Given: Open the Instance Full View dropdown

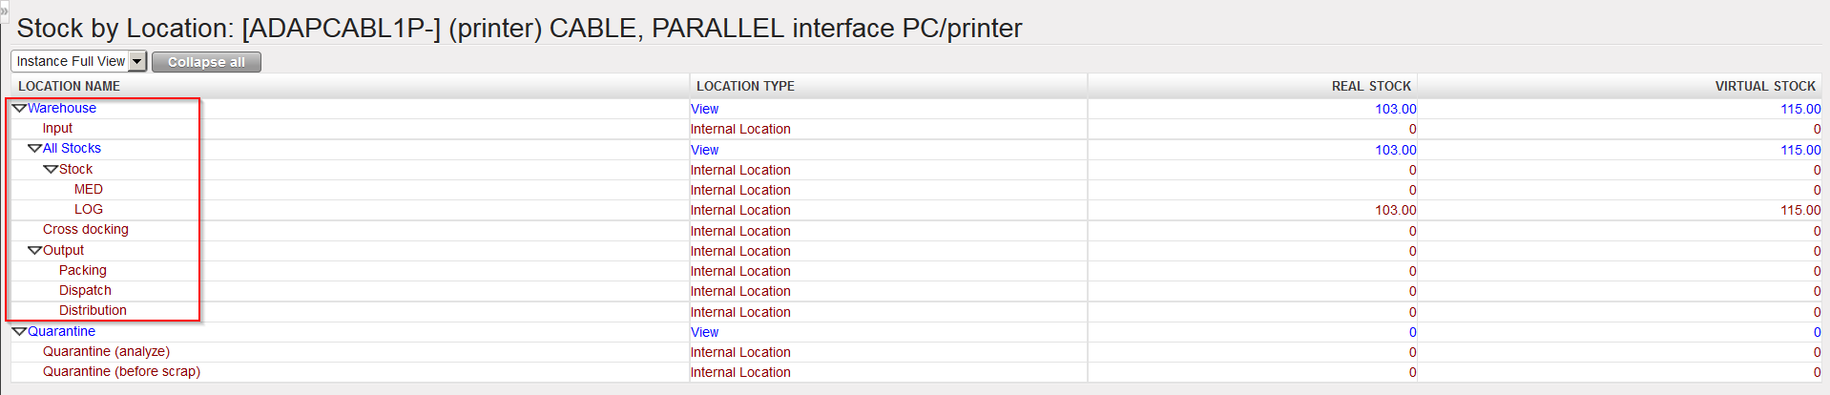Looking at the screenshot, I should (x=136, y=61).
